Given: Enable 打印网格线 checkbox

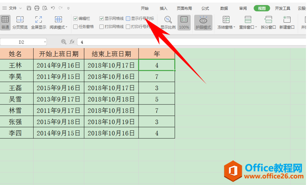Looking at the screenshot, I should coord(101,26).
